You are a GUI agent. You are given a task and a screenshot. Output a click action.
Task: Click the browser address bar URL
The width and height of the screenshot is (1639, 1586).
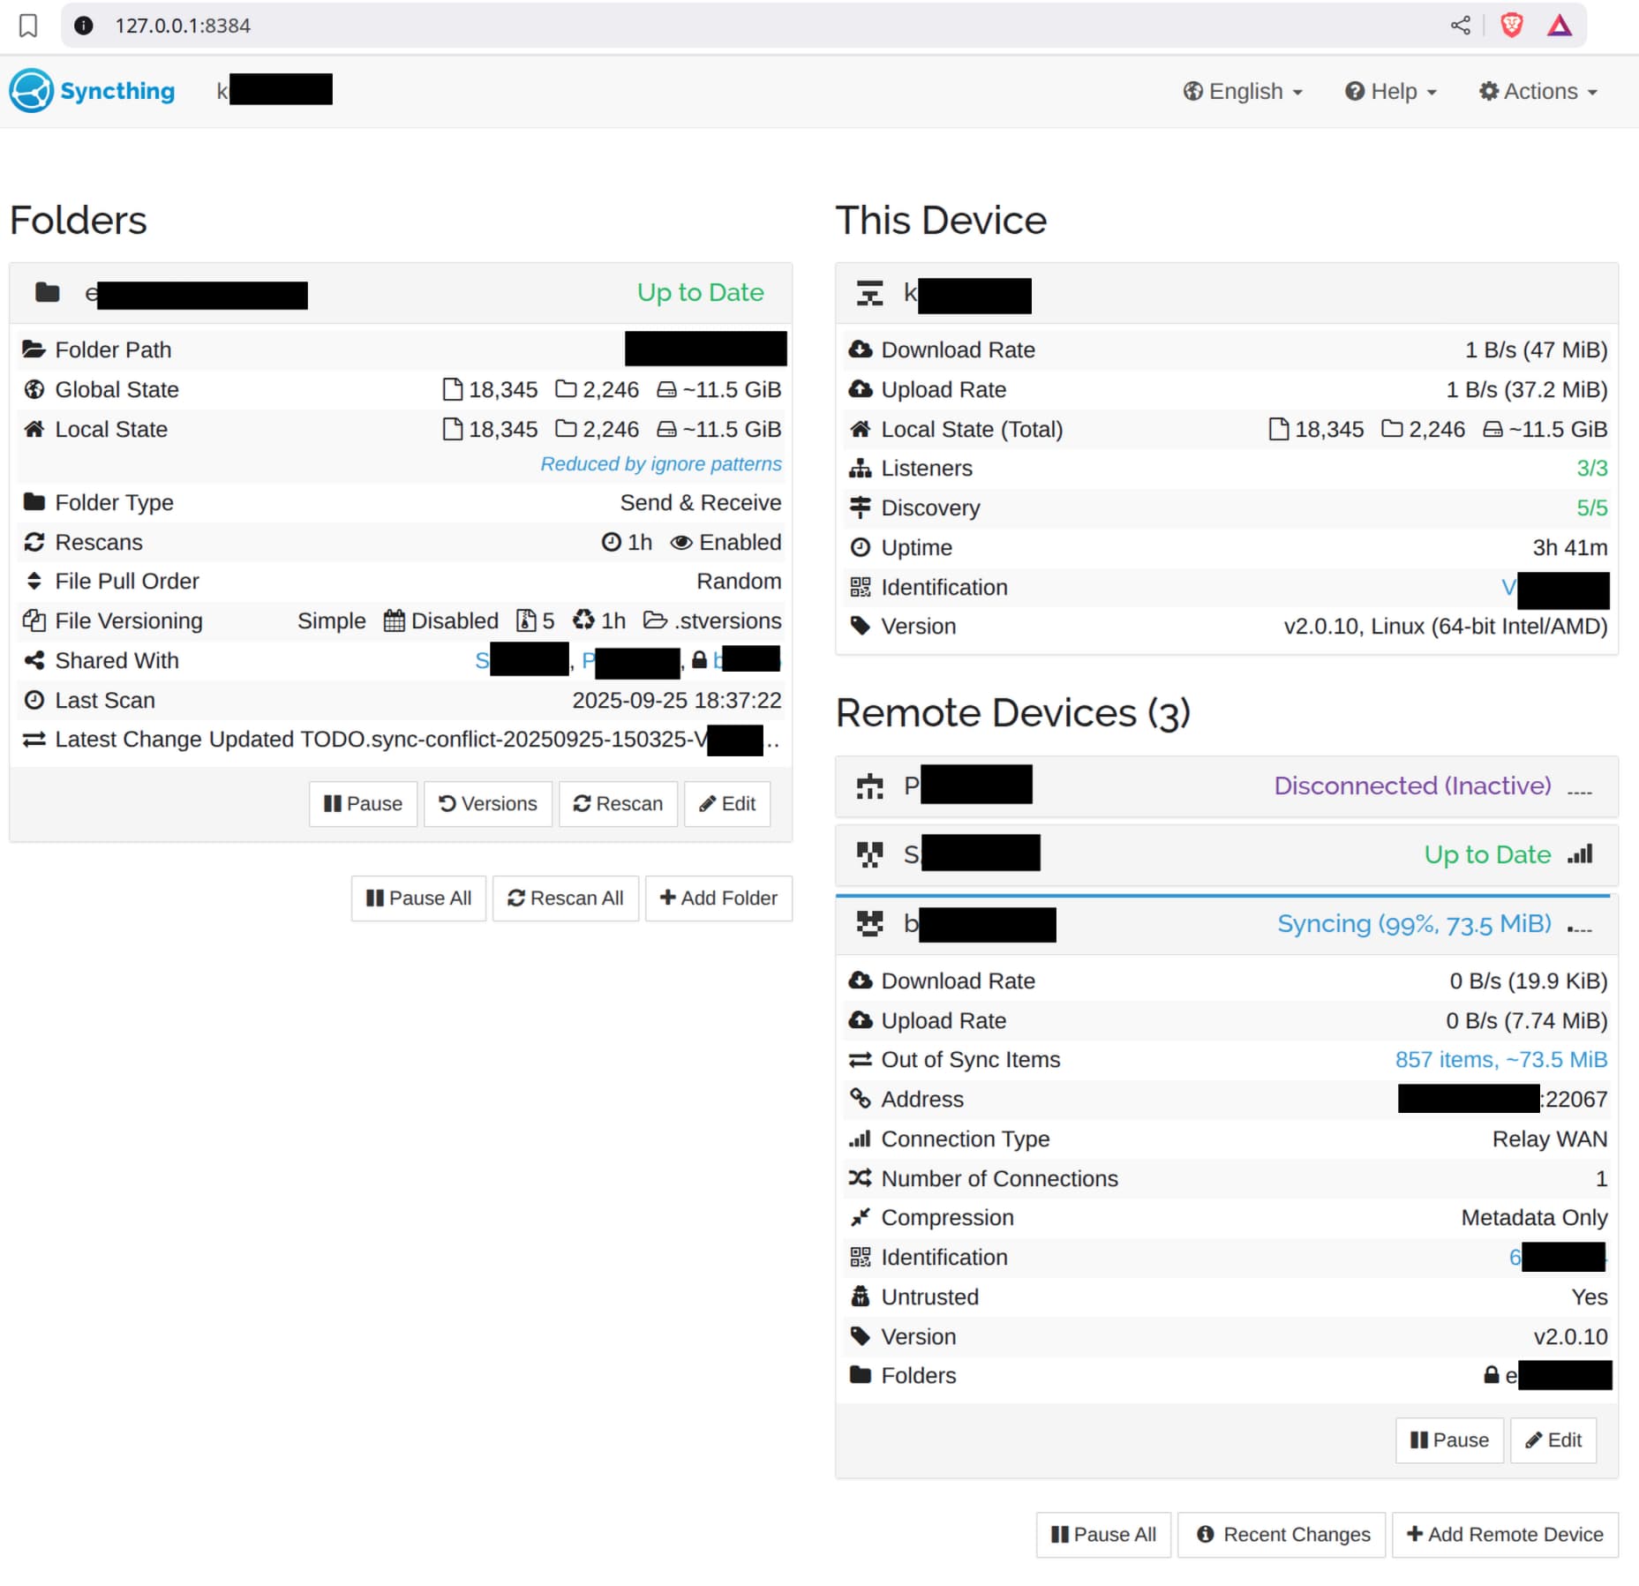[183, 26]
